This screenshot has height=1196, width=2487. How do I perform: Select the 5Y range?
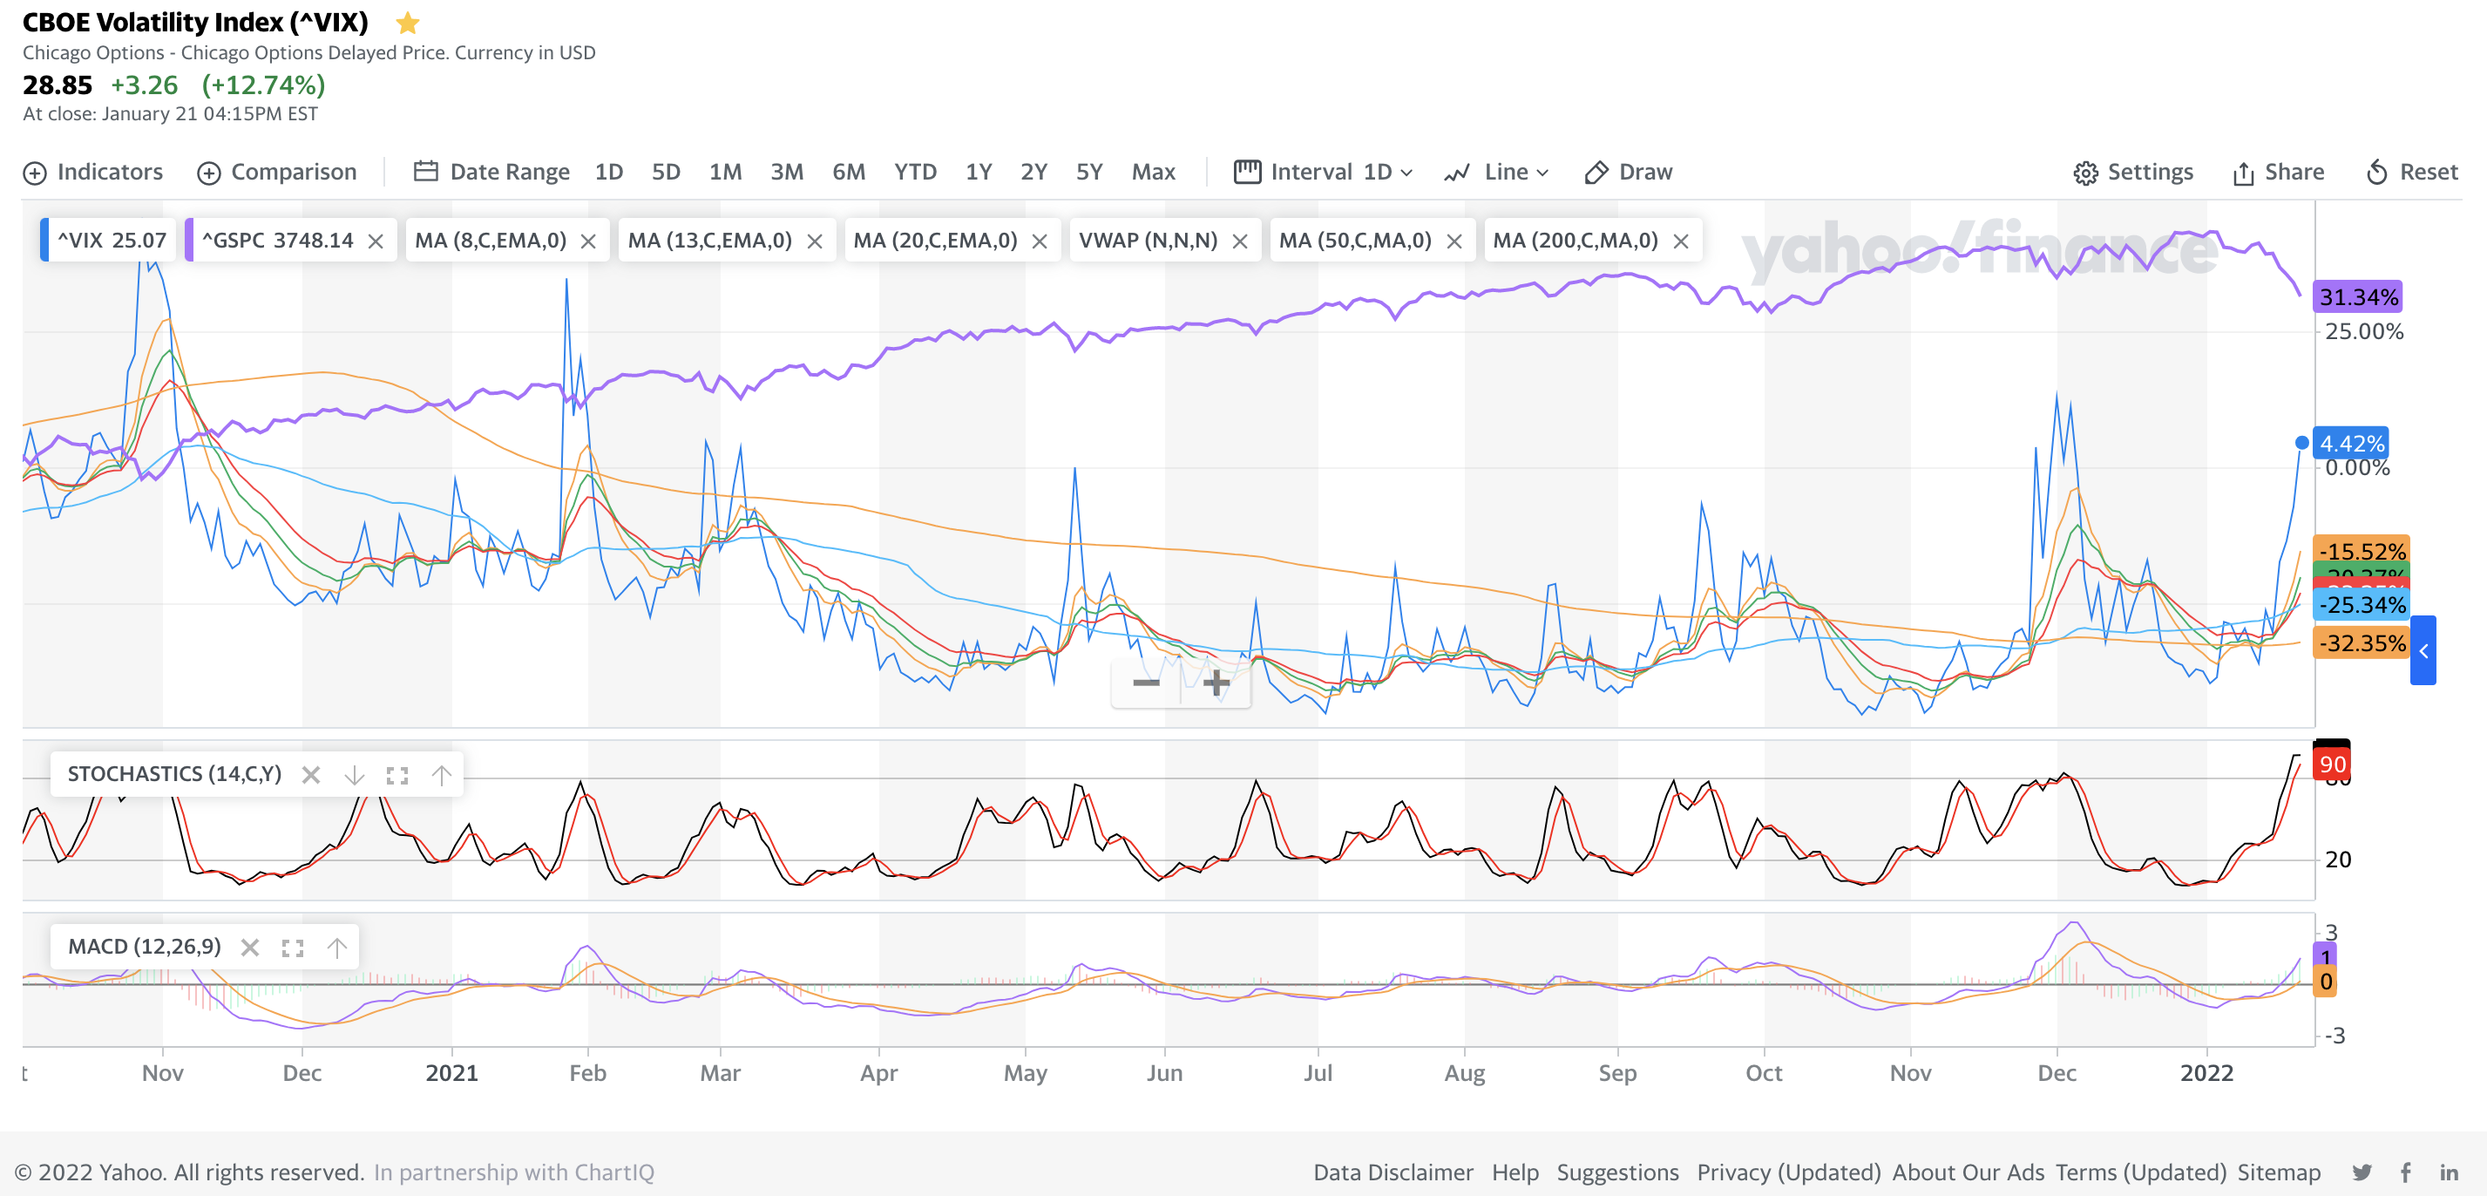tap(1089, 172)
